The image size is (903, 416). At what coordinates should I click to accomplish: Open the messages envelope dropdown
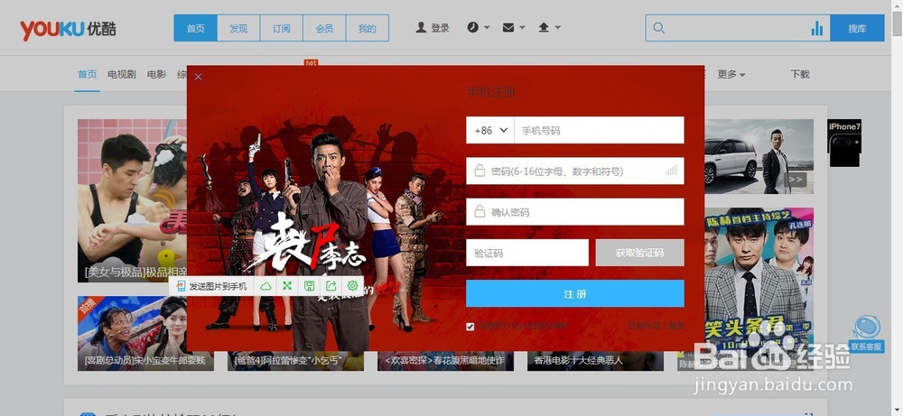(x=514, y=27)
